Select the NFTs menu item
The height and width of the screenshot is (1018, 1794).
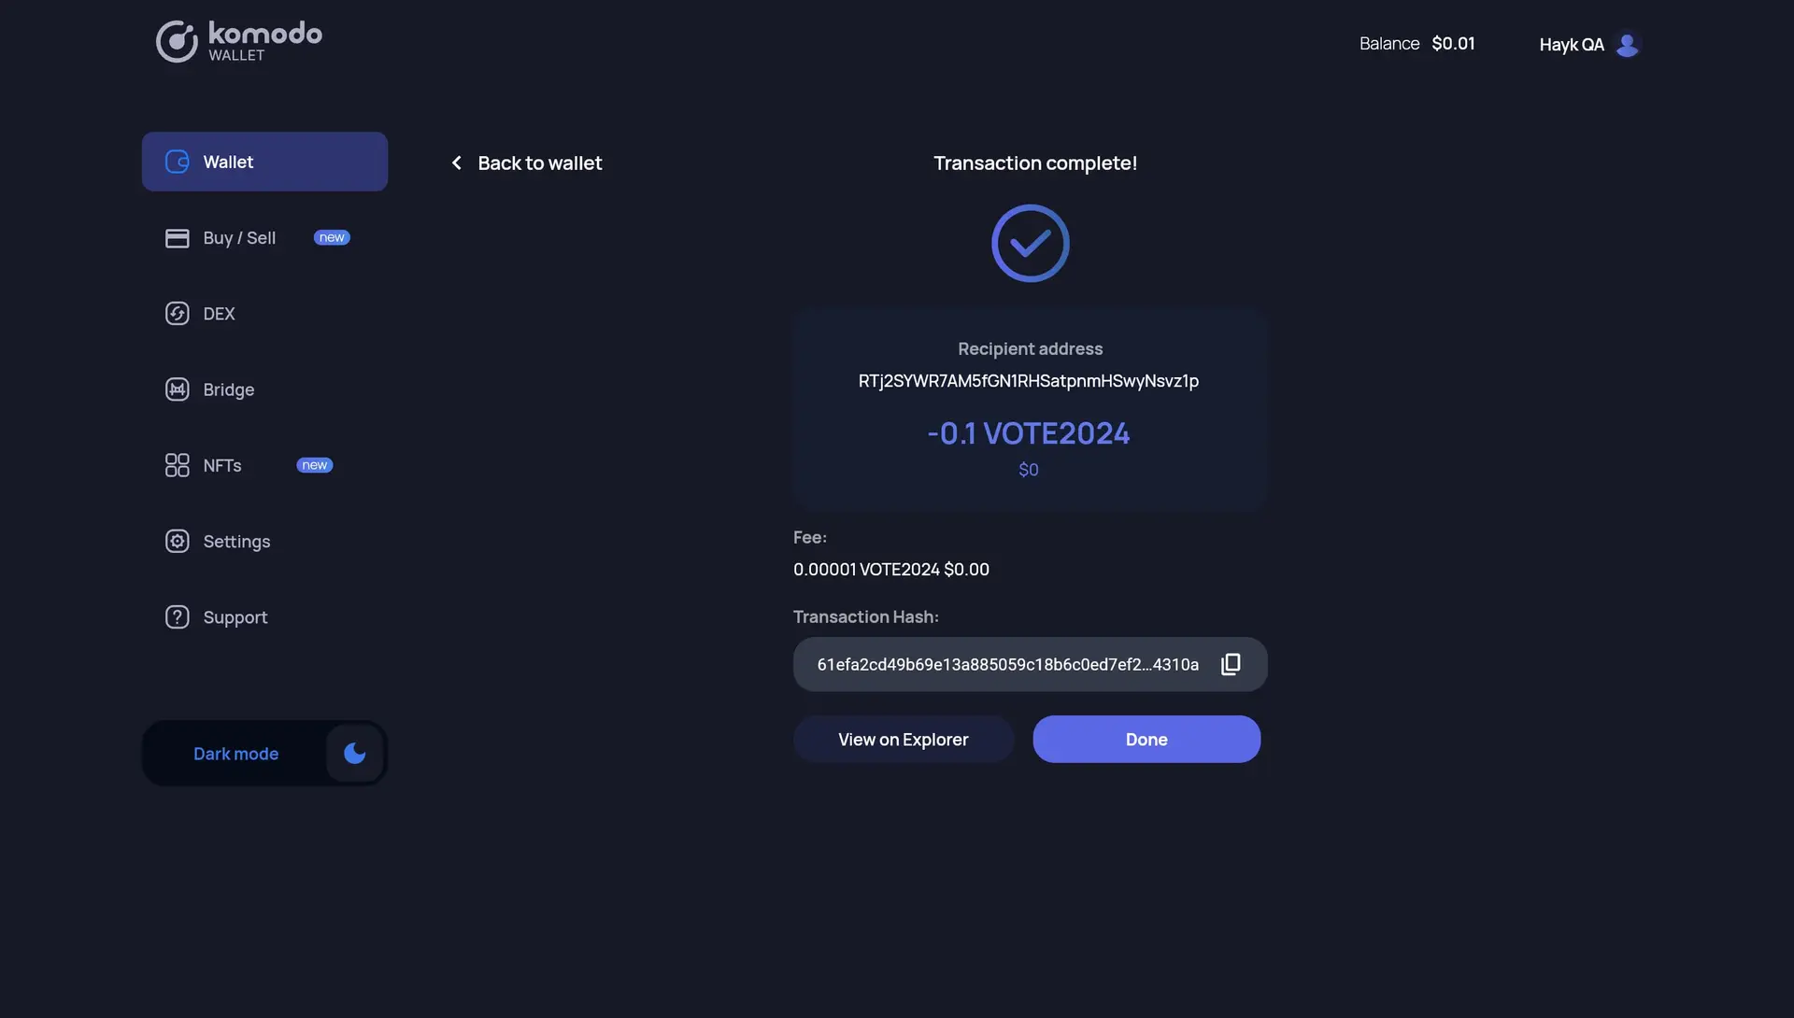click(x=221, y=465)
